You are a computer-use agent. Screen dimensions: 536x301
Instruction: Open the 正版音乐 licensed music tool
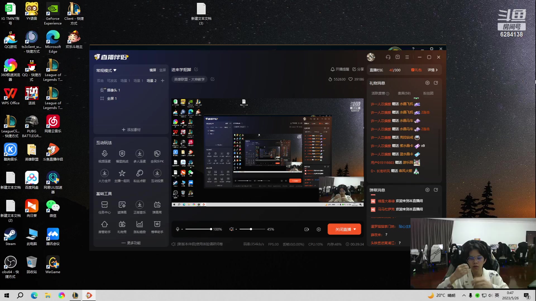(140, 207)
